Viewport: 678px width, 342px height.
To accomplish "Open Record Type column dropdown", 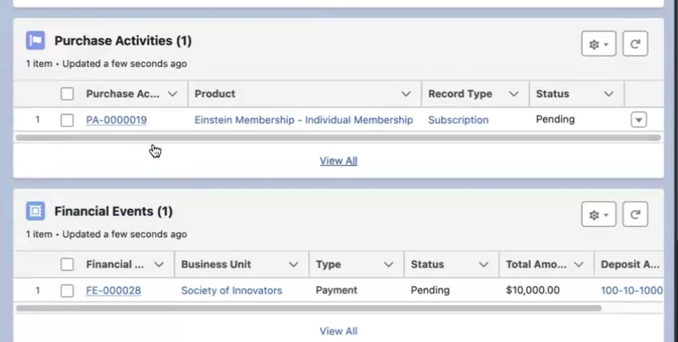I will point(514,94).
